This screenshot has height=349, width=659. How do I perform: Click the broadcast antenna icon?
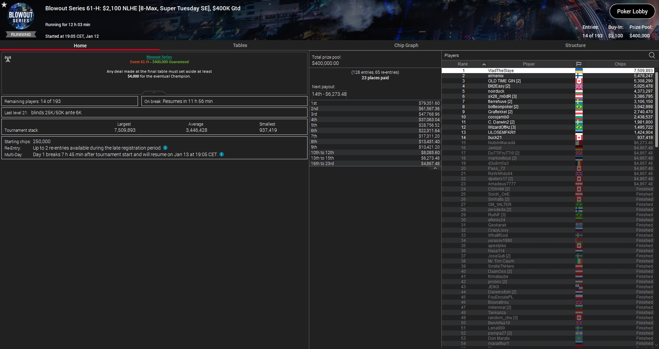tap(8, 59)
